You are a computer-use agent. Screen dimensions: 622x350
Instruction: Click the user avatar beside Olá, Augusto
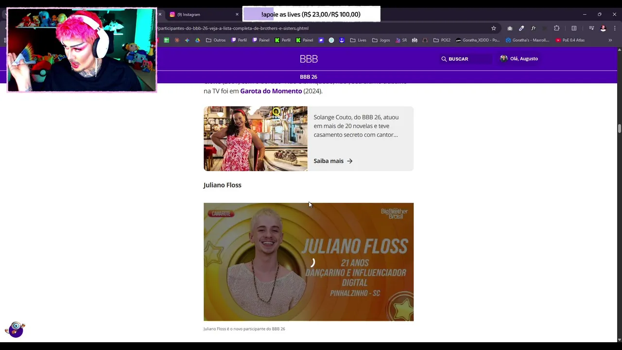(x=504, y=59)
